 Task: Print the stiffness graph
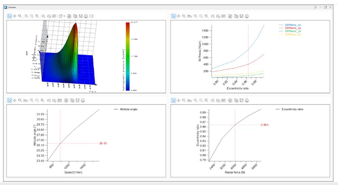247,16
